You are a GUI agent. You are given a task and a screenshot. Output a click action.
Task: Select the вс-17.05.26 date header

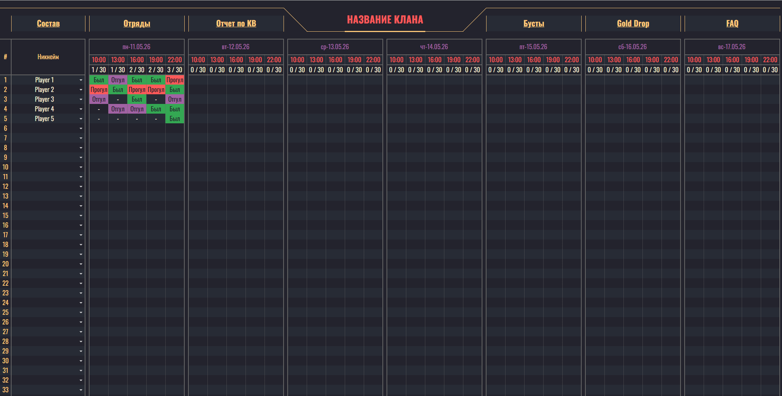point(732,47)
